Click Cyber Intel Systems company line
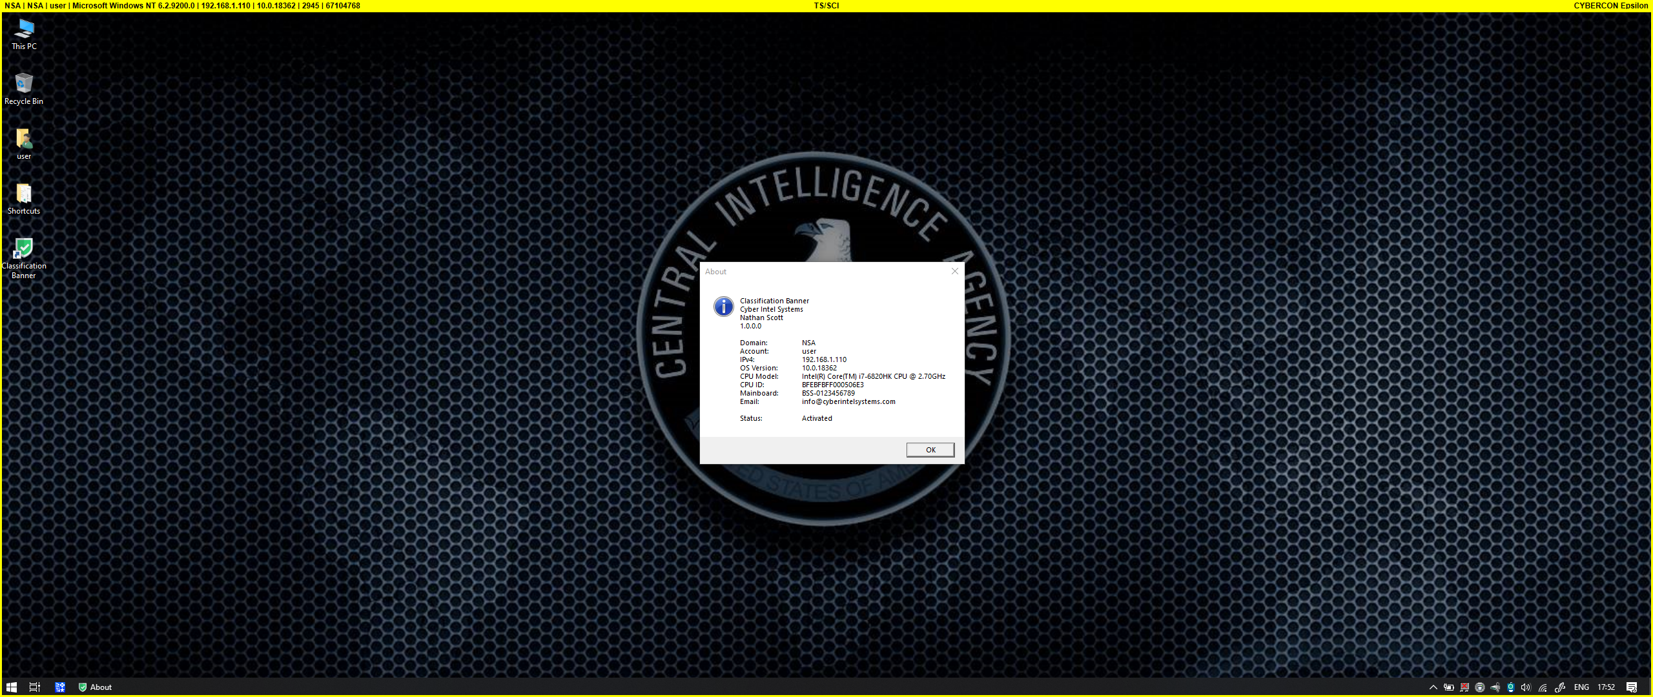This screenshot has width=1653, height=697. pos(772,309)
